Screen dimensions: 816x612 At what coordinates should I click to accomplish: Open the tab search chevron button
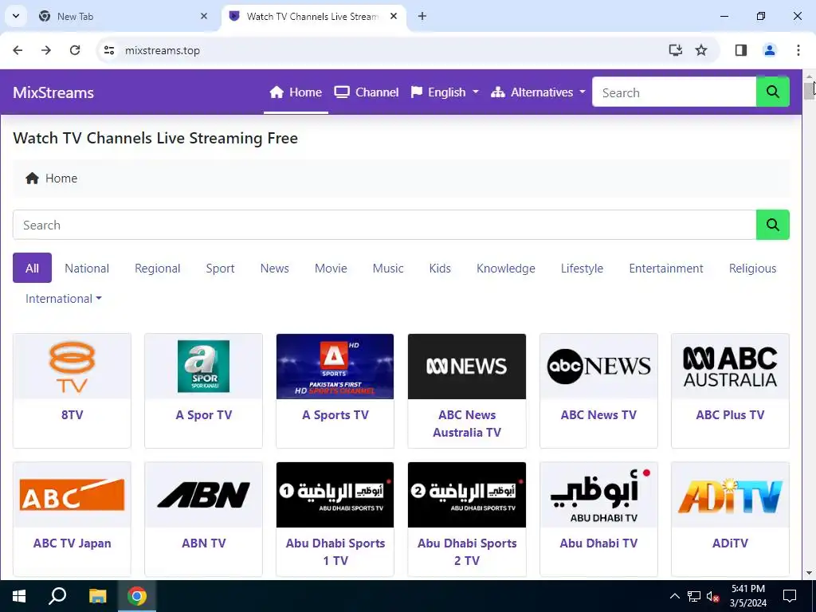(16, 16)
